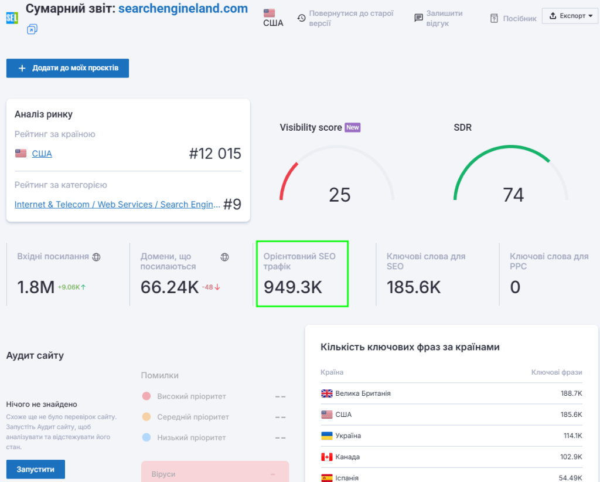Click the US flag next to the report title
Image resolution: width=600 pixels, height=482 pixels.
(x=268, y=12)
